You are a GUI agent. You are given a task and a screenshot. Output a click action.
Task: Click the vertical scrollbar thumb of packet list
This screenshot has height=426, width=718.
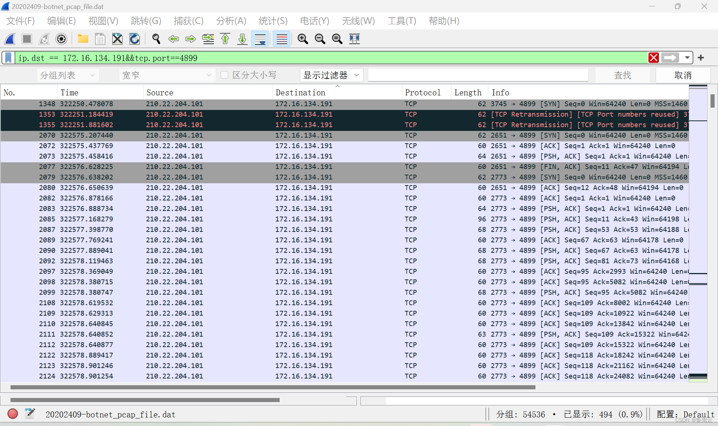(713, 101)
